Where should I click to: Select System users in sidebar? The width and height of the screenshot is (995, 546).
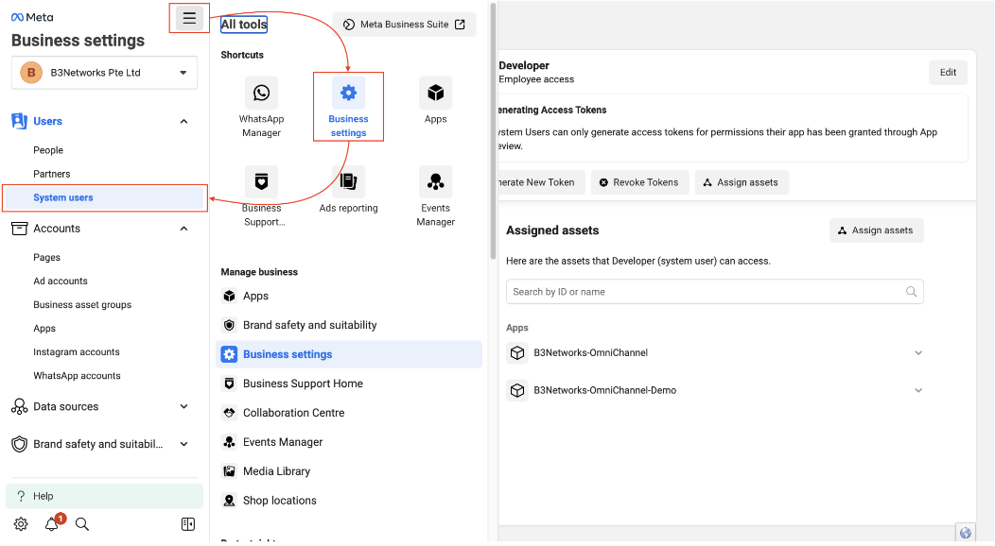point(104,197)
